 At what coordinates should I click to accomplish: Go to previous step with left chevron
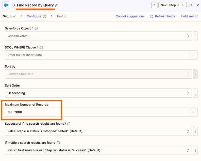pyautogui.click(x=154, y=5)
